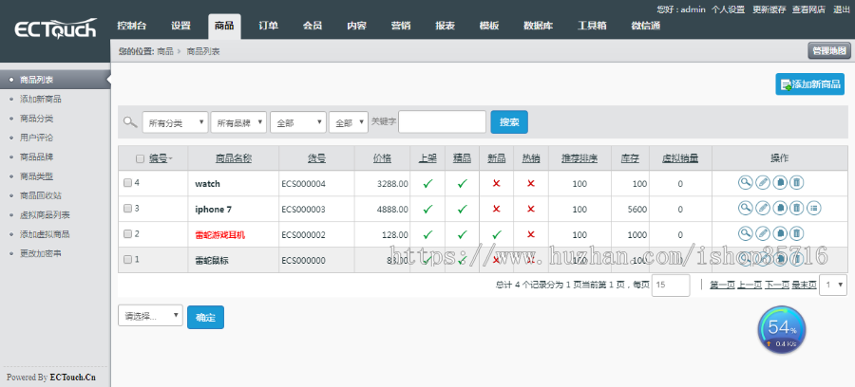Sort by the 价格 column header
The width and height of the screenshot is (855, 387).
click(x=382, y=158)
